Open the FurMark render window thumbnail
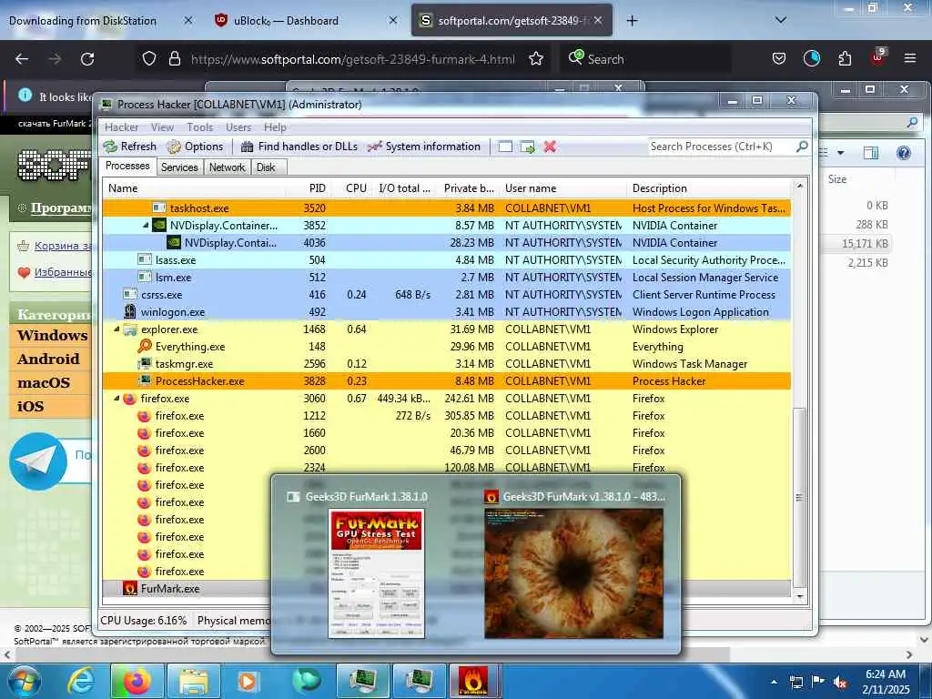The width and height of the screenshot is (932, 699). pyautogui.click(x=573, y=573)
